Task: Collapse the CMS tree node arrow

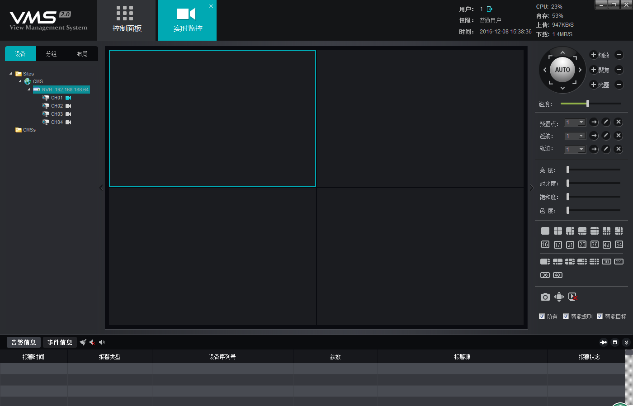Action: (x=20, y=81)
